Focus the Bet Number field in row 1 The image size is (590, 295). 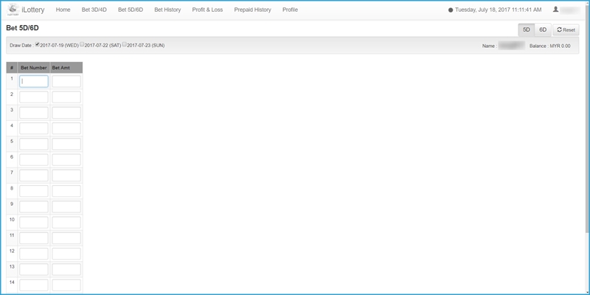point(34,81)
